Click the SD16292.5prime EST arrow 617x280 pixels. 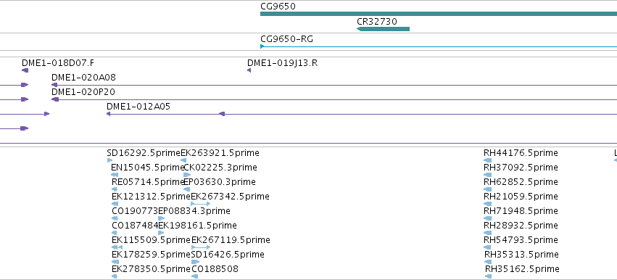click(x=109, y=160)
